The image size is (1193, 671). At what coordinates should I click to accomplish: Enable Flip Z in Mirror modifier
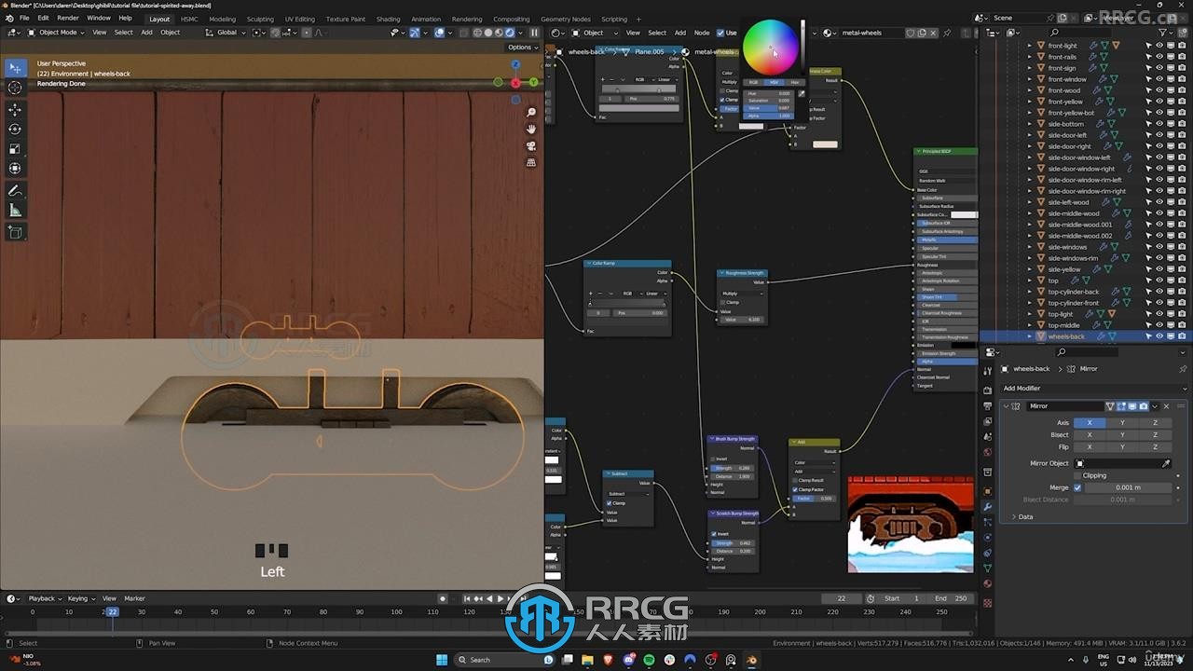click(x=1155, y=446)
